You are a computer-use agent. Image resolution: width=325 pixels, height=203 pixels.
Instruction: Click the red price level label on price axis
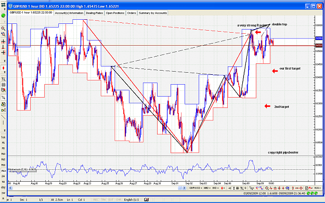tap(319, 45)
